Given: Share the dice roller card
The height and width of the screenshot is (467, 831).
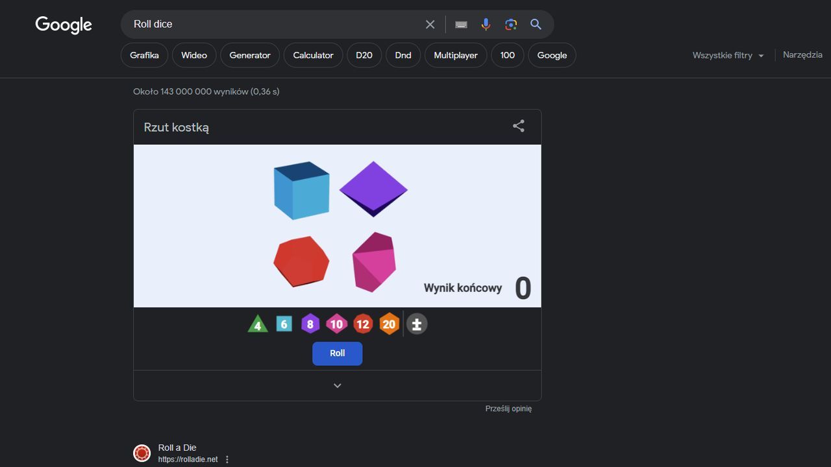Looking at the screenshot, I should click(x=519, y=126).
